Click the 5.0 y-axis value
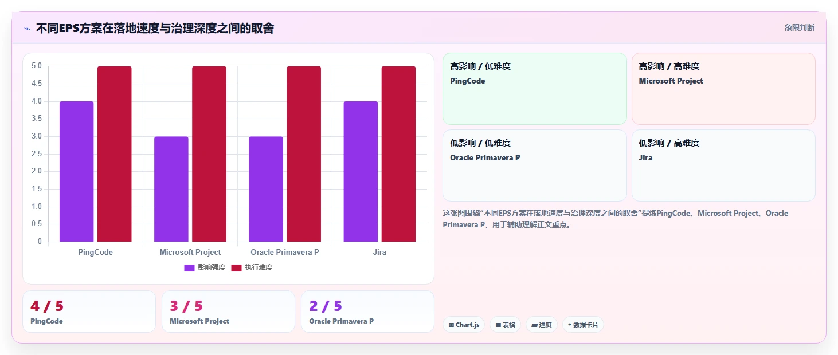 37,66
